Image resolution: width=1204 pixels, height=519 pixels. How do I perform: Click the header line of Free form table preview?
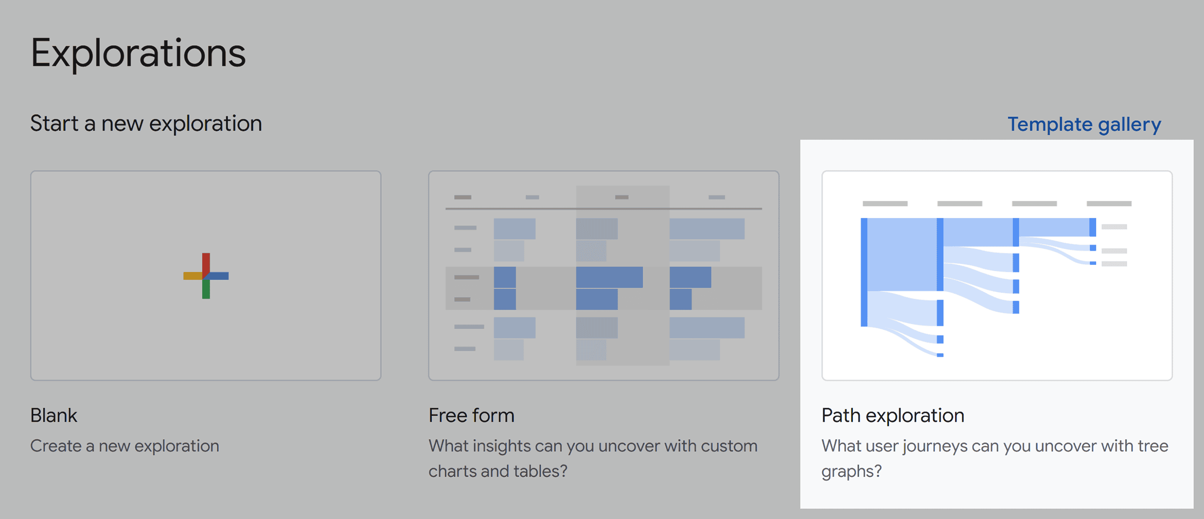pos(603,208)
